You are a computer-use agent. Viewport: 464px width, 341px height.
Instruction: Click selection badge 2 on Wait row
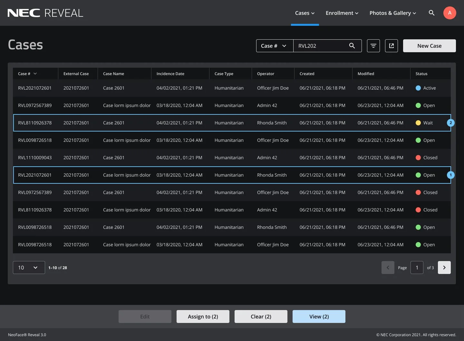coord(451,123)
